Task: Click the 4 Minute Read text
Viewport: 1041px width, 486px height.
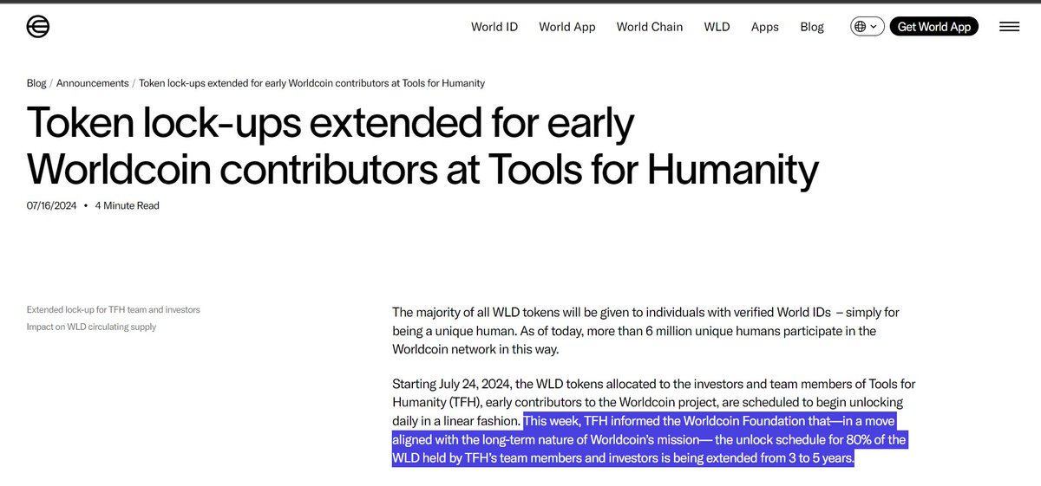Action: coord(127,205)
